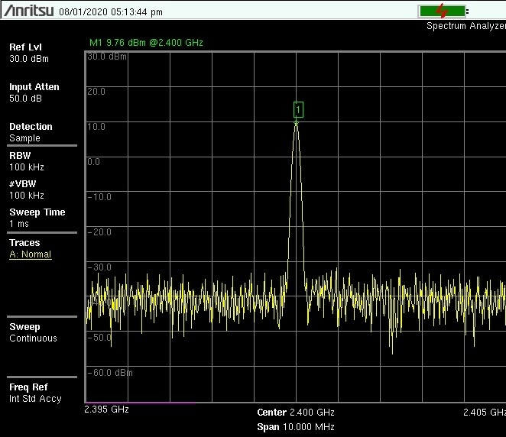Change the Detection Sample mode
Image resolution: width=506 pixels, height=437 pixels.
pos(31,132)
